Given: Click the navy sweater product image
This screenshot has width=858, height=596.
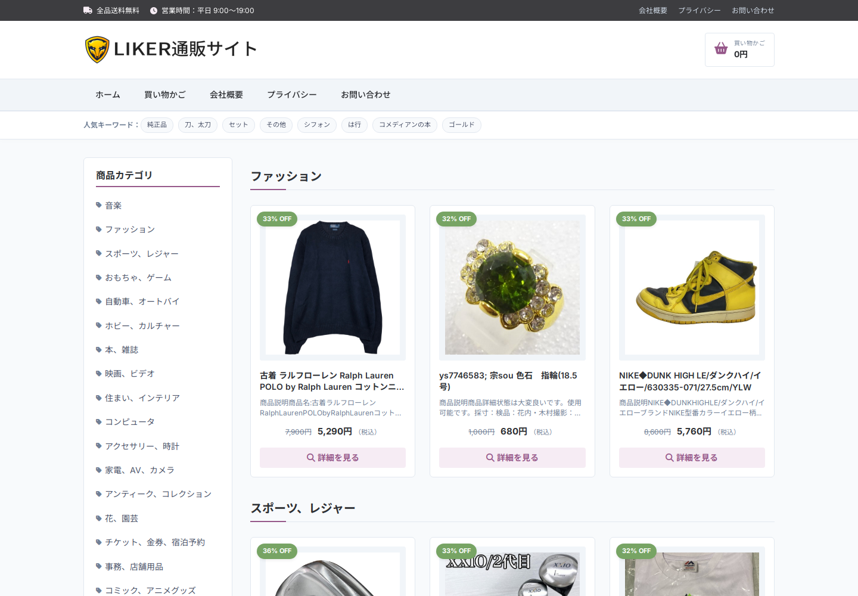Looking at the screenshot, I should tap(332, 287).
